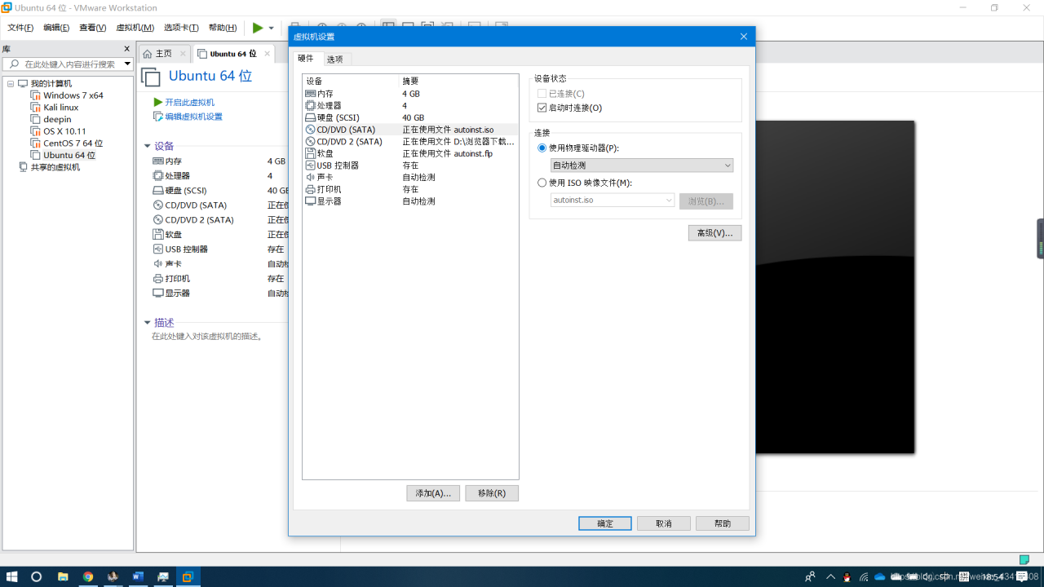Click the CD/DVD 2 (SATA) icon in dialog
Image resolution: width=1044 pixels, height=587 pixels.
(310, 141)
